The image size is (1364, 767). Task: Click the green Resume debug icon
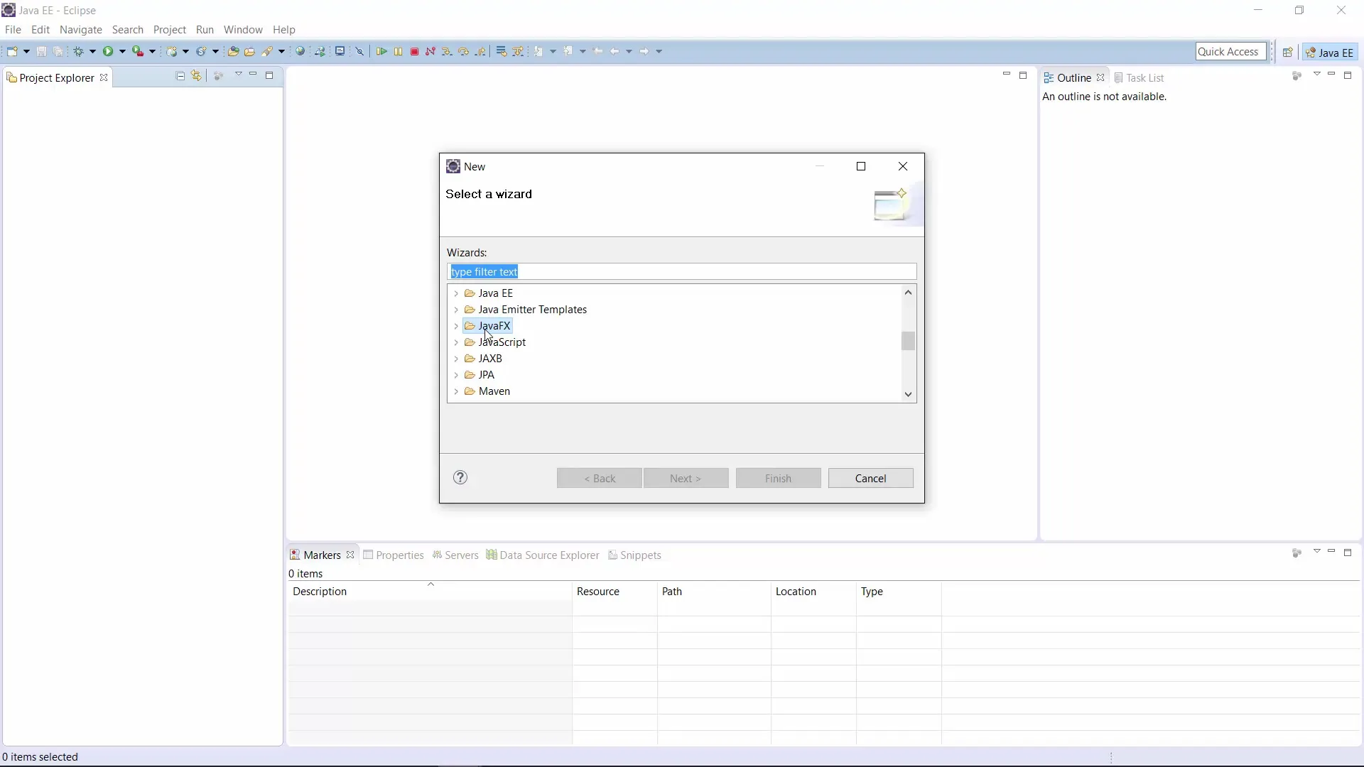tap(381, 51)
